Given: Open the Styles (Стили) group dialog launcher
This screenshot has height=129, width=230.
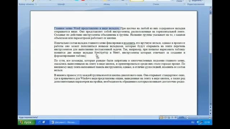Looking at the screenshot, I should 184,4.
